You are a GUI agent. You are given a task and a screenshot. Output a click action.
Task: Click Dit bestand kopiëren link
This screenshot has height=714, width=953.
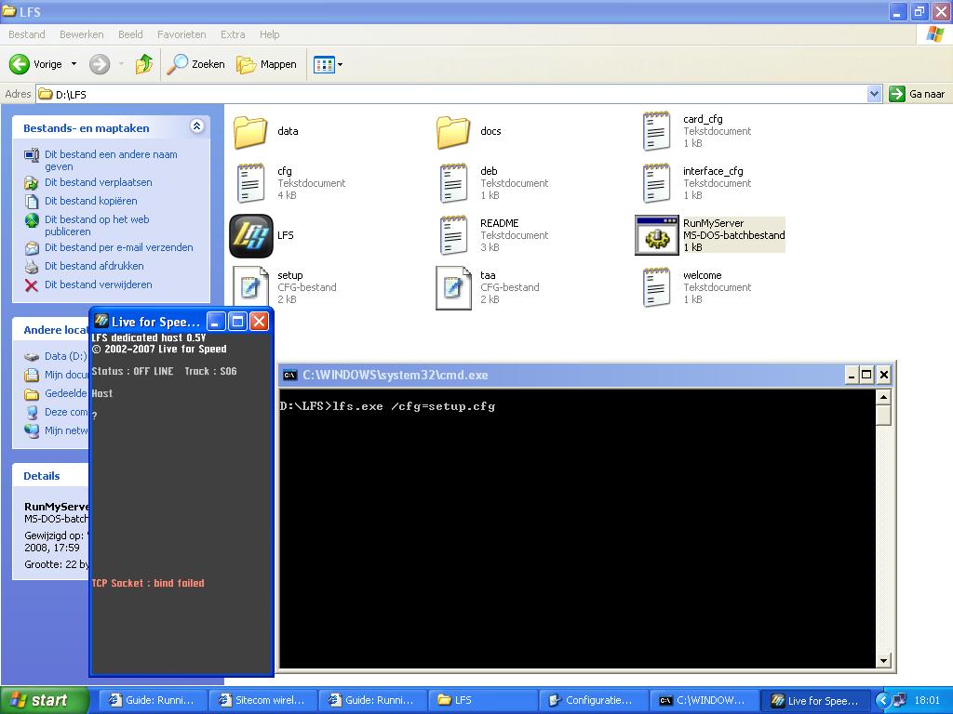tap(90, 201)
